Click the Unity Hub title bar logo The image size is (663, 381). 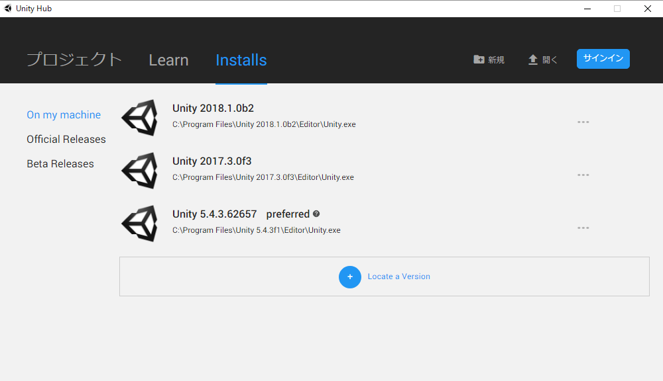pyautogui.click(x=7, y=9)
